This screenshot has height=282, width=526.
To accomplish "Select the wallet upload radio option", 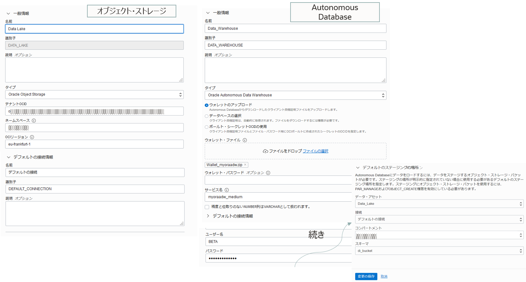I will click(207, 105).
